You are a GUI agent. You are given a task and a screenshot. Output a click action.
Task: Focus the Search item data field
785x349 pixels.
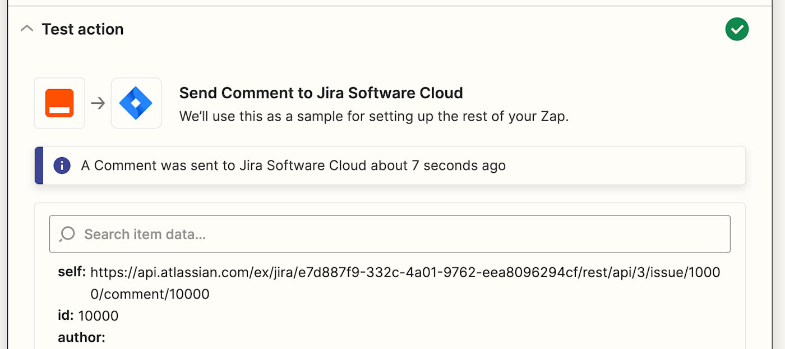(x=390, y=234)
